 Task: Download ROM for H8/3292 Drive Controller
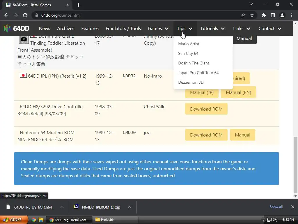[206, 109]
